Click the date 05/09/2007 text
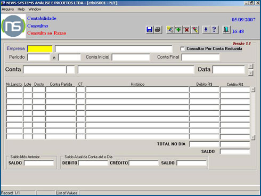 243,20
